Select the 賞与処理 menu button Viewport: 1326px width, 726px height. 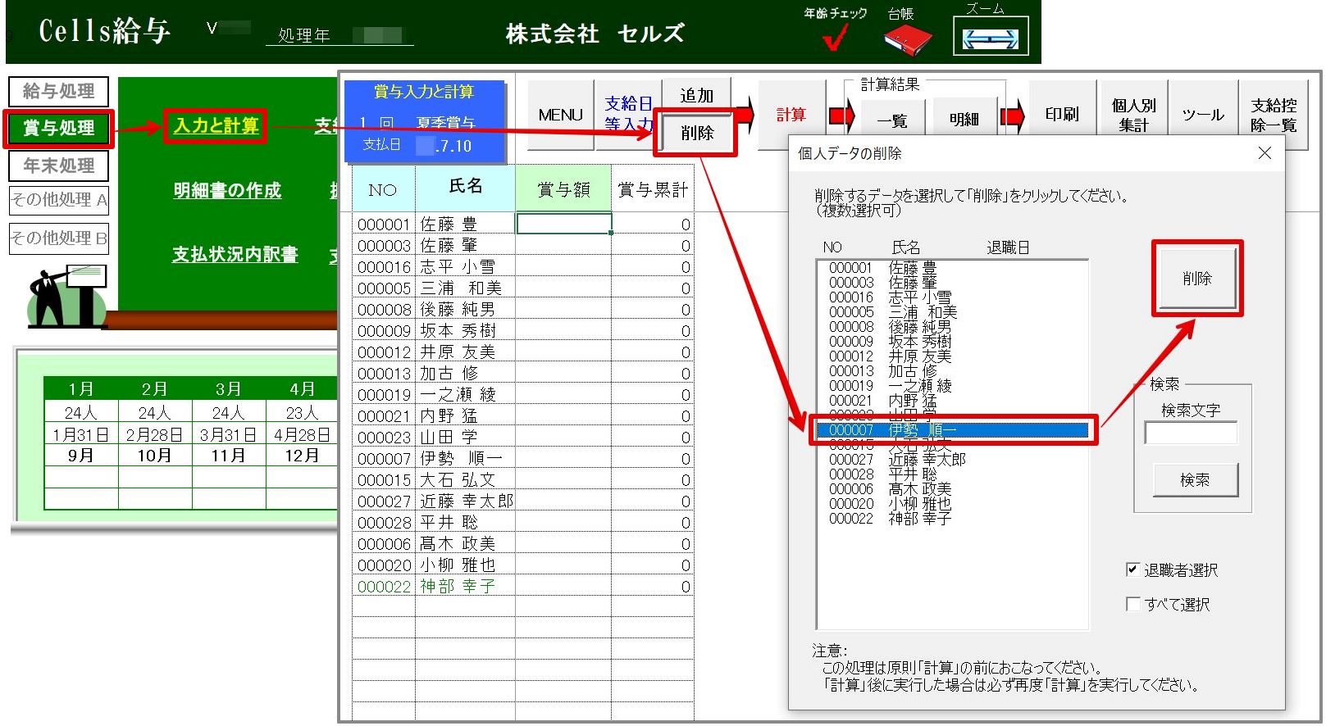[x=59, y=128]
